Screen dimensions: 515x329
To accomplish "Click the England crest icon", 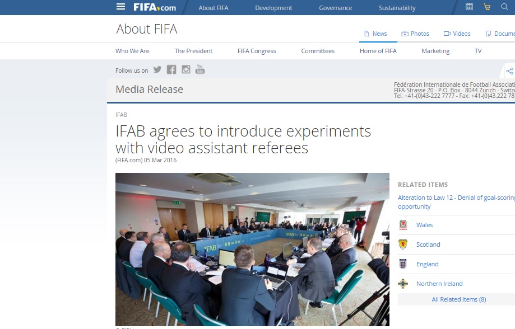I will pos(403,264).
